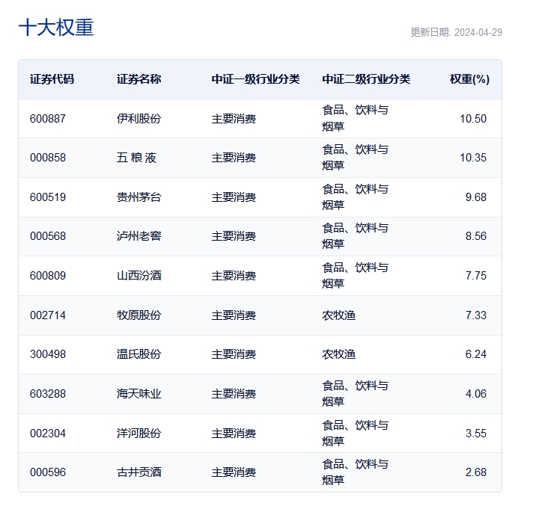Select security code 600887
Image resolution: width=533 pixels, height=509 pixels.
48,118
